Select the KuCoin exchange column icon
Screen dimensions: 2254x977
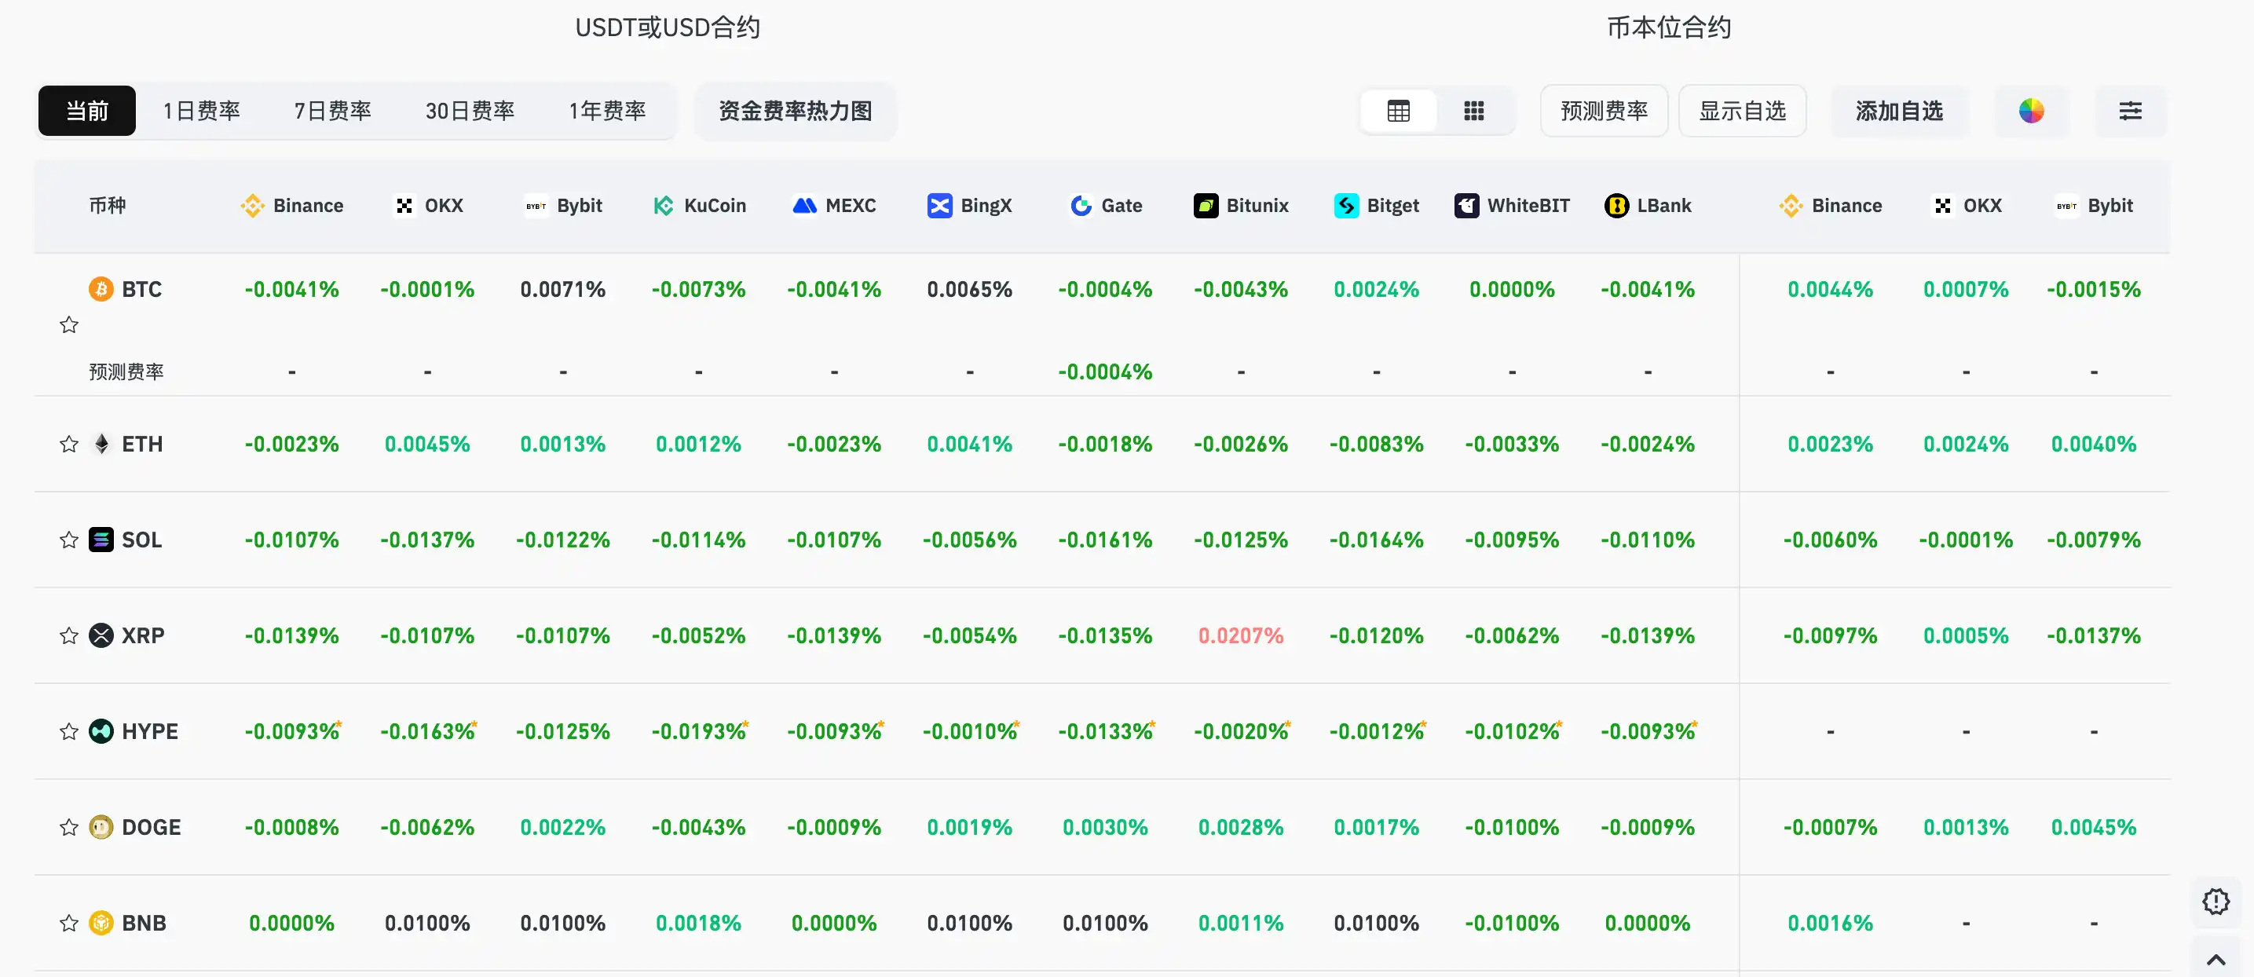click(x=665, y=206)
